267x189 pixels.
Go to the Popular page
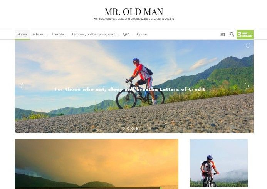point(141,35)
